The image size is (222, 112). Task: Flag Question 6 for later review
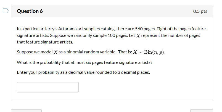(6, 11)
